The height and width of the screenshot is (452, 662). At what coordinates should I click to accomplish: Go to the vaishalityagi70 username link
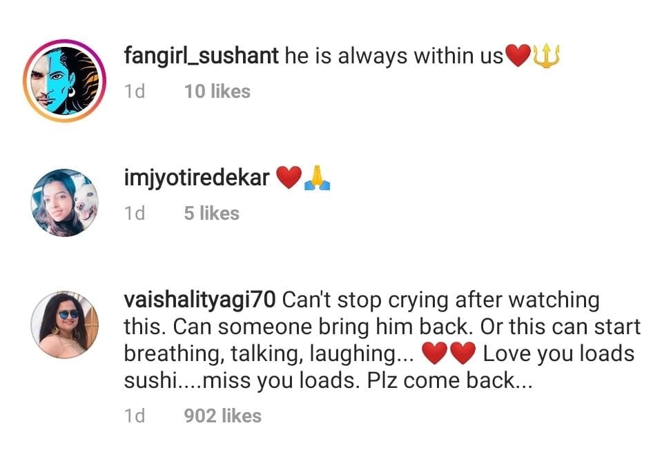pyautogui.click(x=200, y=300)
